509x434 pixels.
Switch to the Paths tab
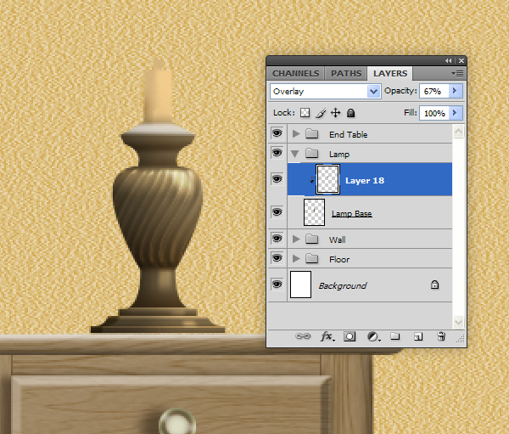pyautogui.click(x=345, y=74)
